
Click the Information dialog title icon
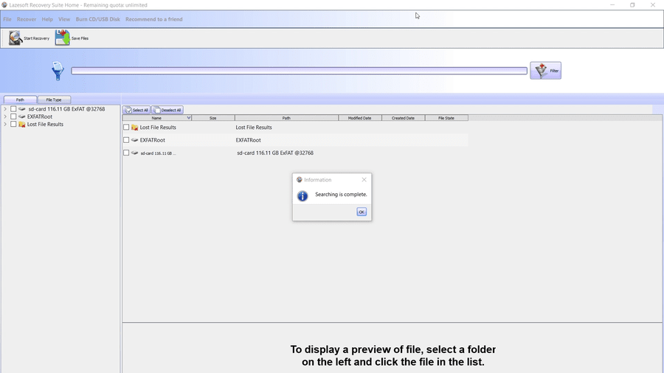[300, 180]
